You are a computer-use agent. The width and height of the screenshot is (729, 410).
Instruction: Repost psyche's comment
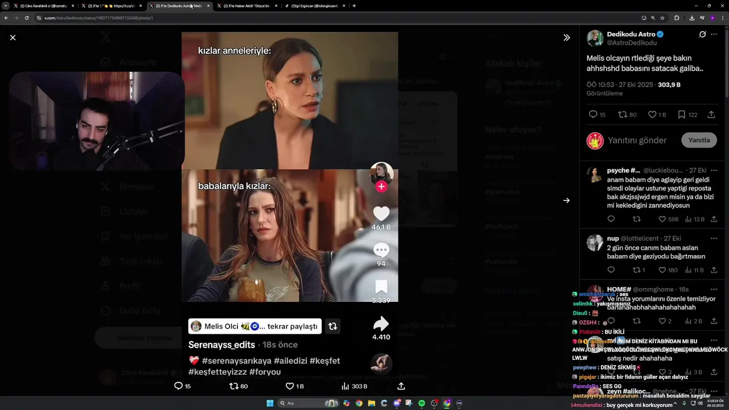(x=637, y=219)
